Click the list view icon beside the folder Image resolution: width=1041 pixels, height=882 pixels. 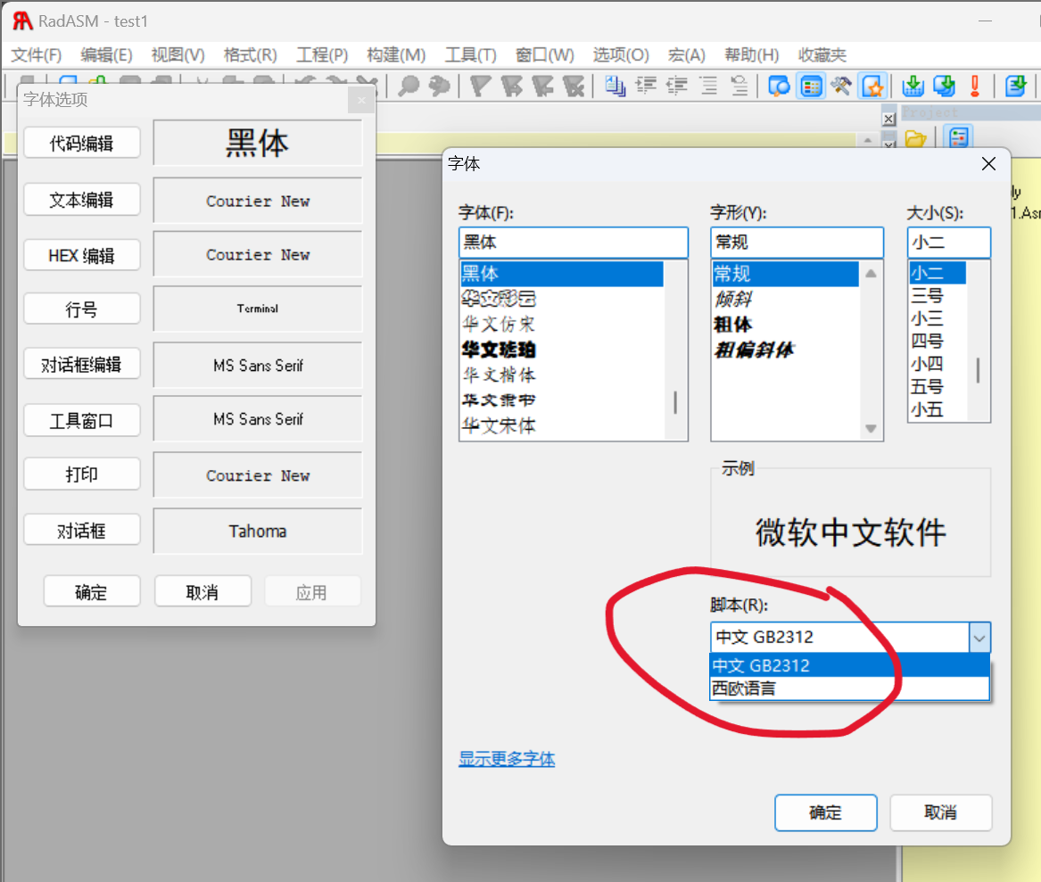click(x=958, y=138)
